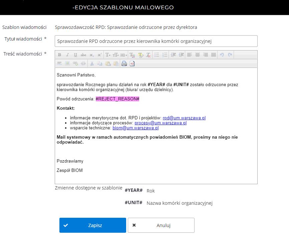Open the rpd@um.warszawa.pl email link
289x252 pixels.
[x=184, y=118]
